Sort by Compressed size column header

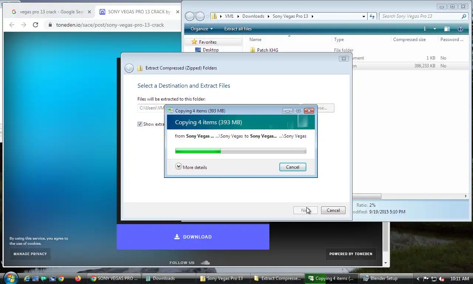coord(409,40)
